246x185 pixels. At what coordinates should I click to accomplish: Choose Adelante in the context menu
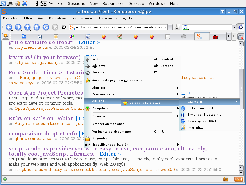(133, 66)
